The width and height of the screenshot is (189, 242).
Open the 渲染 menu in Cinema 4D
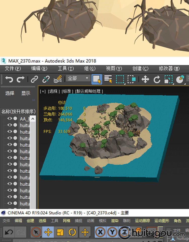coord(115,221)
